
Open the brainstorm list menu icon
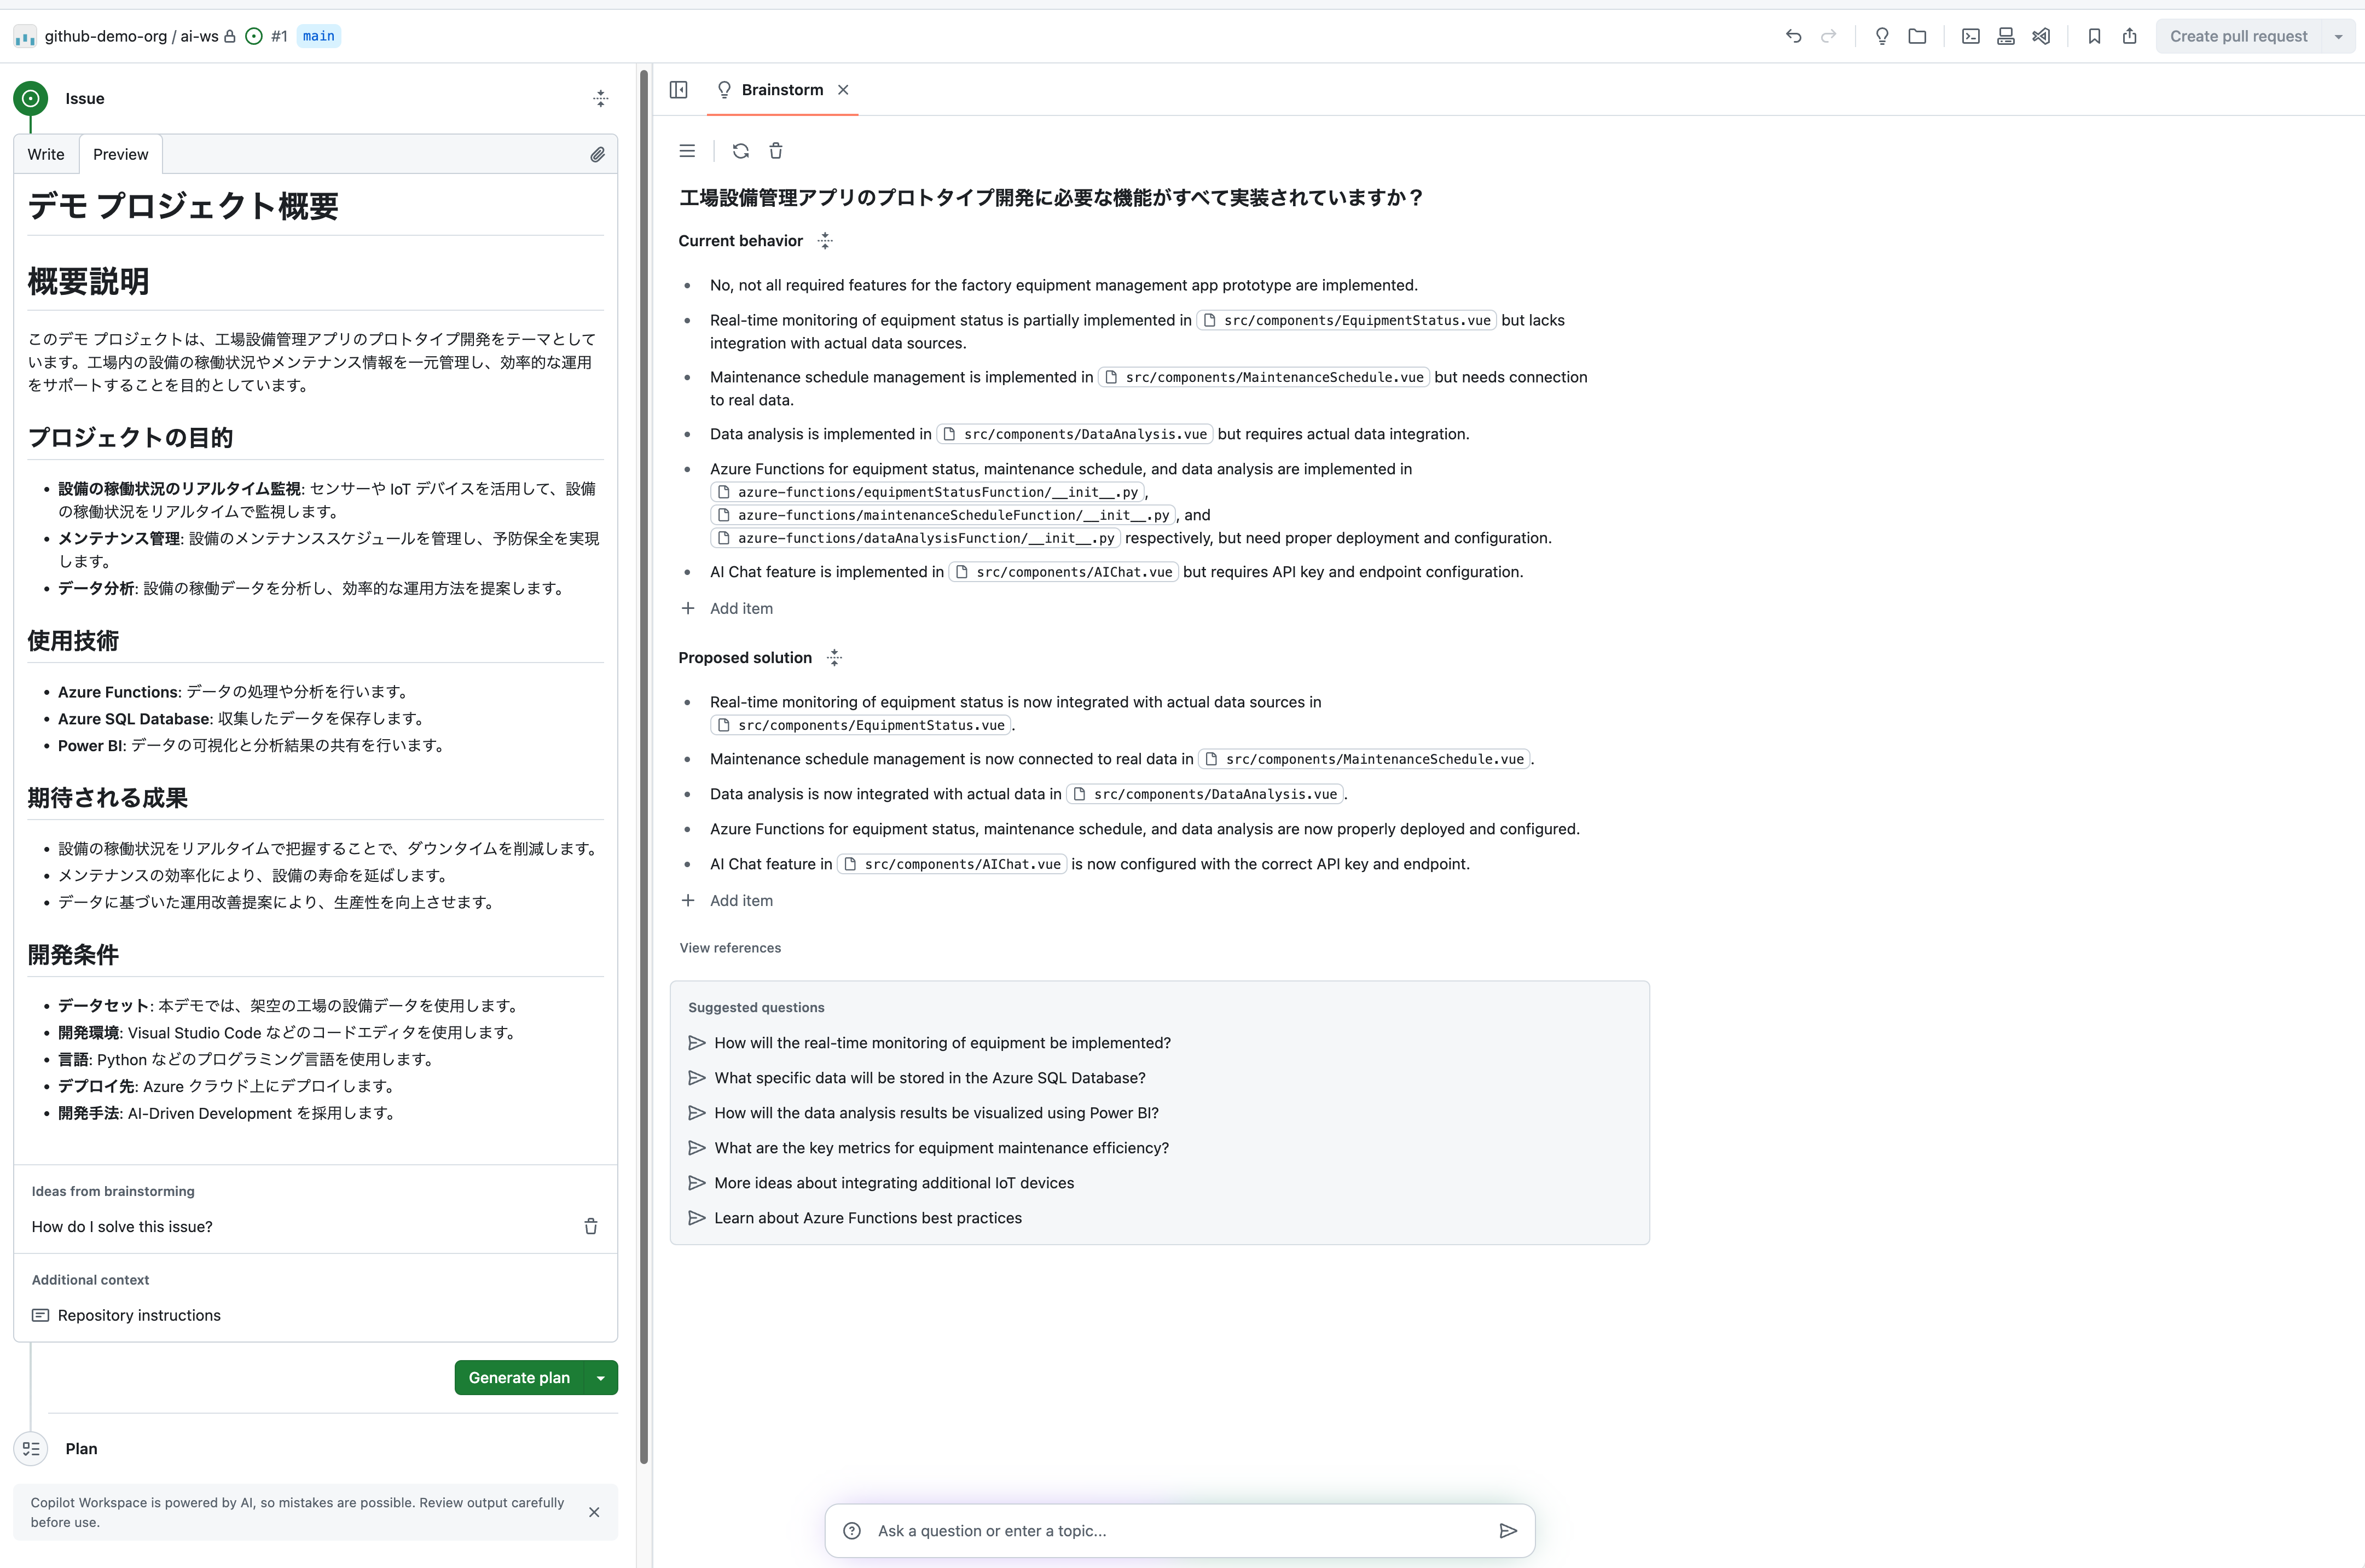click(687, 151)
